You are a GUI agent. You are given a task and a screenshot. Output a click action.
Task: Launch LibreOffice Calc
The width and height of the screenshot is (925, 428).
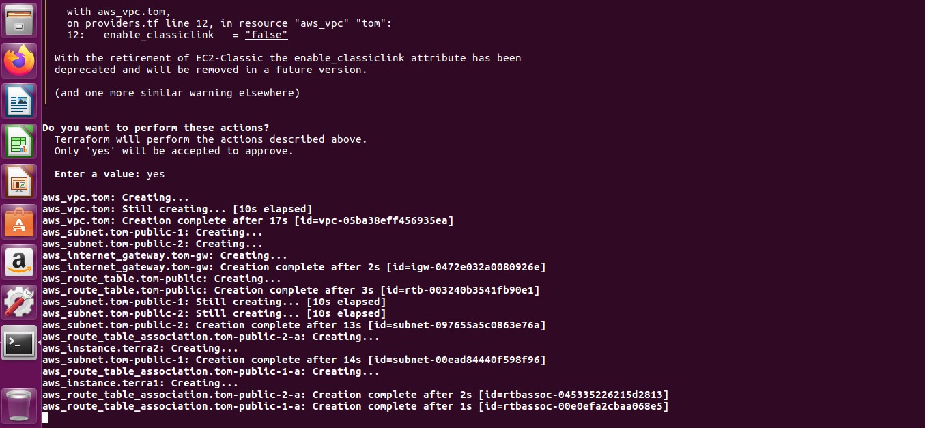pos(18,140)
